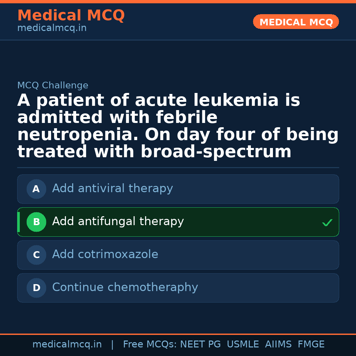Open the medicalmcq.in link in footer
356x356 pixels.
point(67,344)
